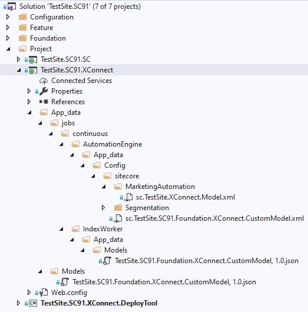Click the TestSite.SC91.SC web project icon
Image resolution: width=308 pixels, height=312 pixels.
[33, 59]
